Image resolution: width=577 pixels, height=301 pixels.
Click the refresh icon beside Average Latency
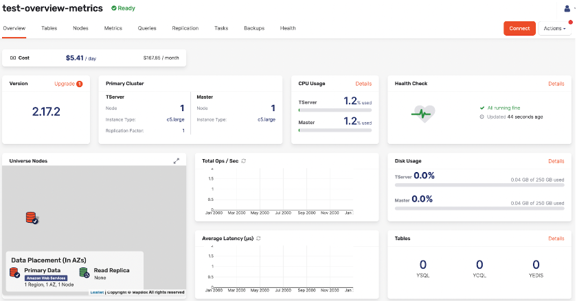(258, 238)
